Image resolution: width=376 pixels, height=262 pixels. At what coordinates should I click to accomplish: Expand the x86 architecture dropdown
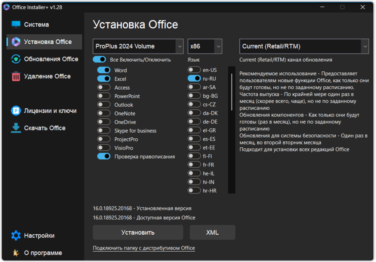point(205,46)
